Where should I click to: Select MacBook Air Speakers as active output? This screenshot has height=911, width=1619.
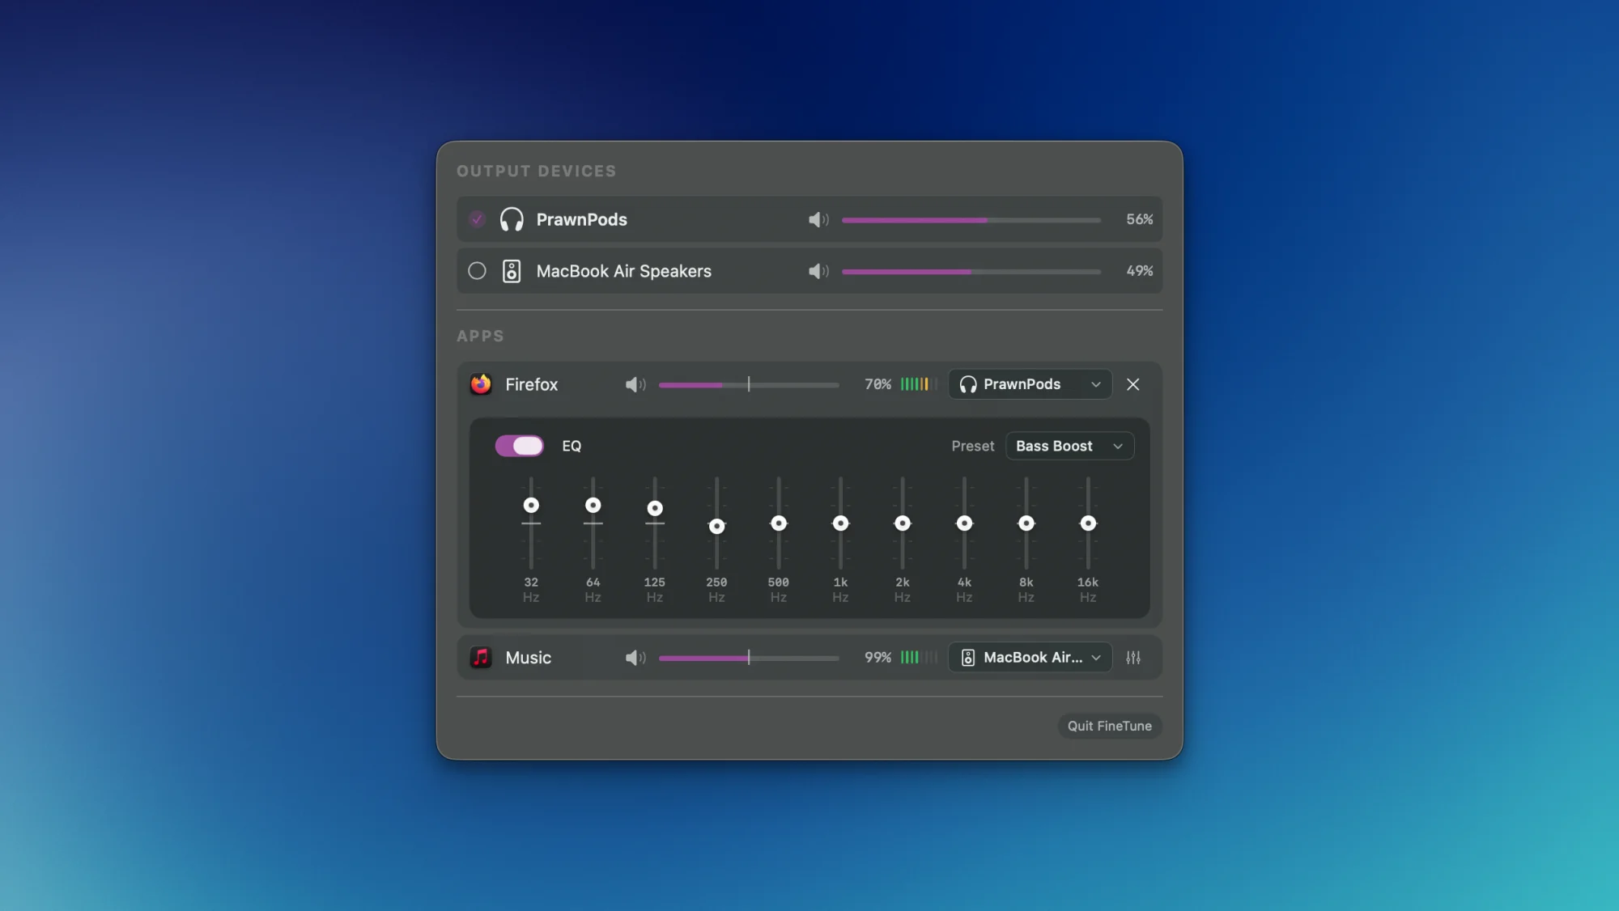click(x=477, y=271)
